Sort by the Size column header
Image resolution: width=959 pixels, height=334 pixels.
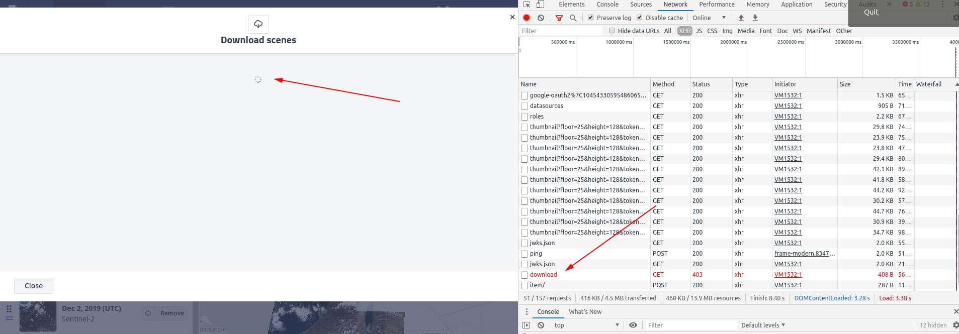click(866, 84)
